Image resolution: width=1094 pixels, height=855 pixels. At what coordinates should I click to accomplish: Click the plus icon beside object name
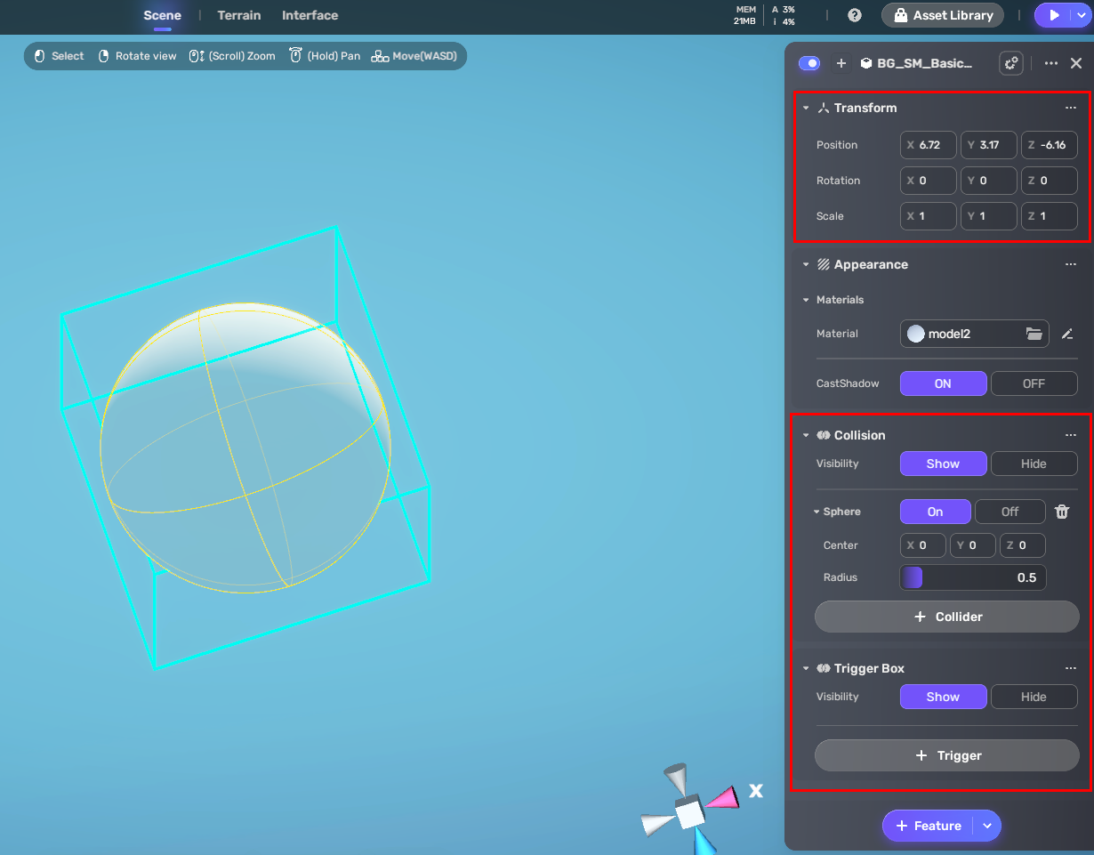(841, 63)
